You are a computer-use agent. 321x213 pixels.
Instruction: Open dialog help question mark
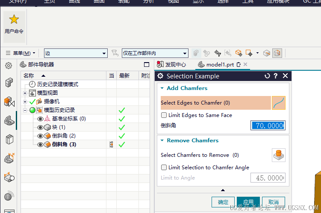(276, 76)
